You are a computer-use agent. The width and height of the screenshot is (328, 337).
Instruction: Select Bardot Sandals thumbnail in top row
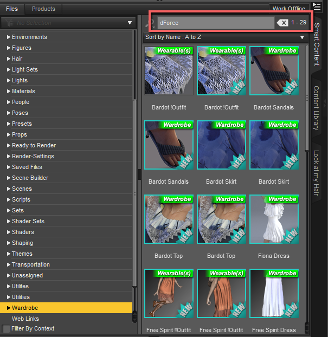[x=274, y=71]
